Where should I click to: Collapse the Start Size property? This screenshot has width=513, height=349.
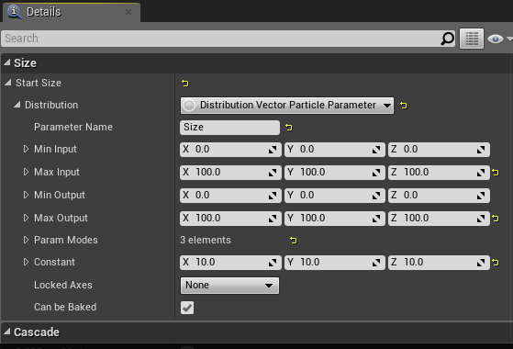pyautogui.click(x=8, y=83)
